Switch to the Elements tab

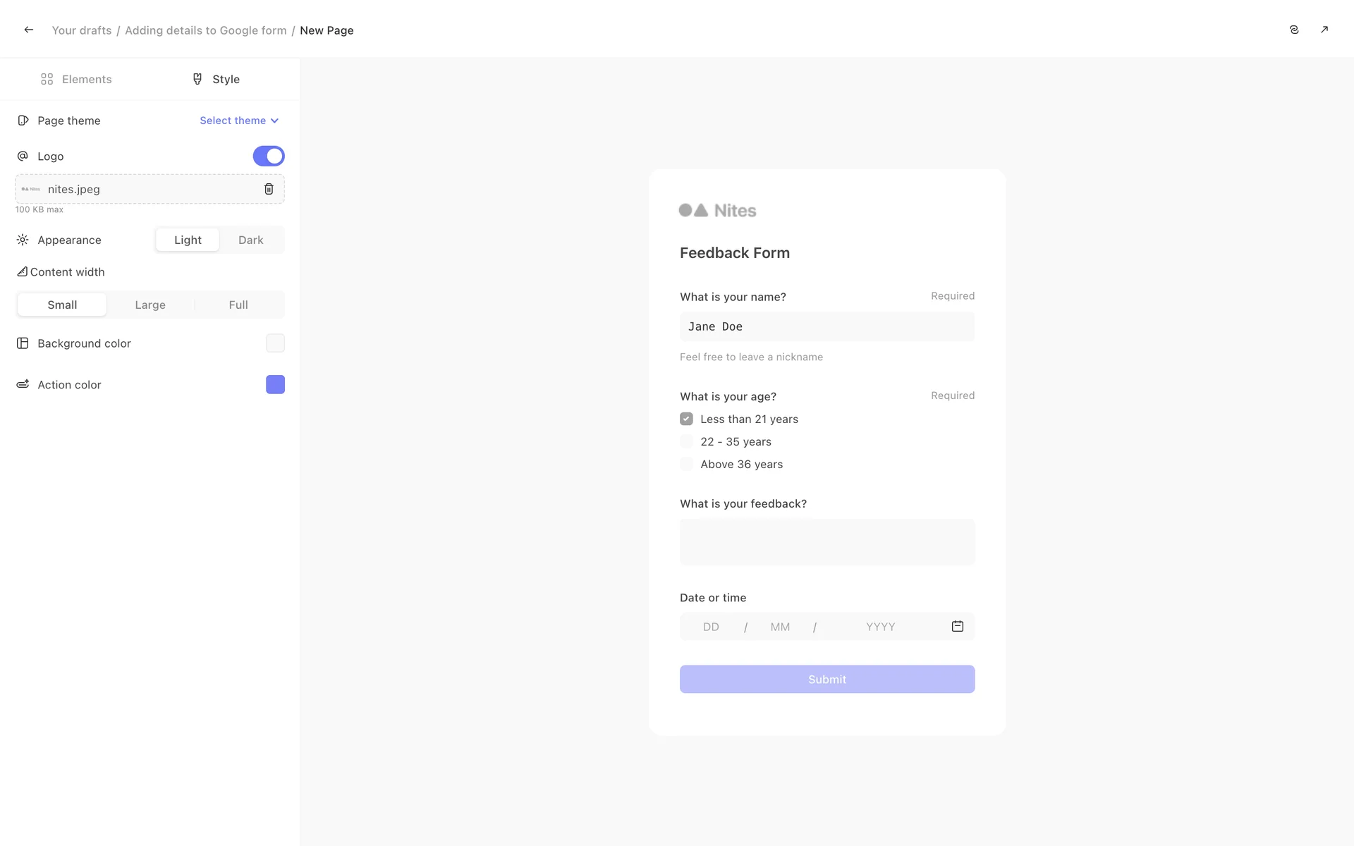pyautogui.click(x=76, y=79)
